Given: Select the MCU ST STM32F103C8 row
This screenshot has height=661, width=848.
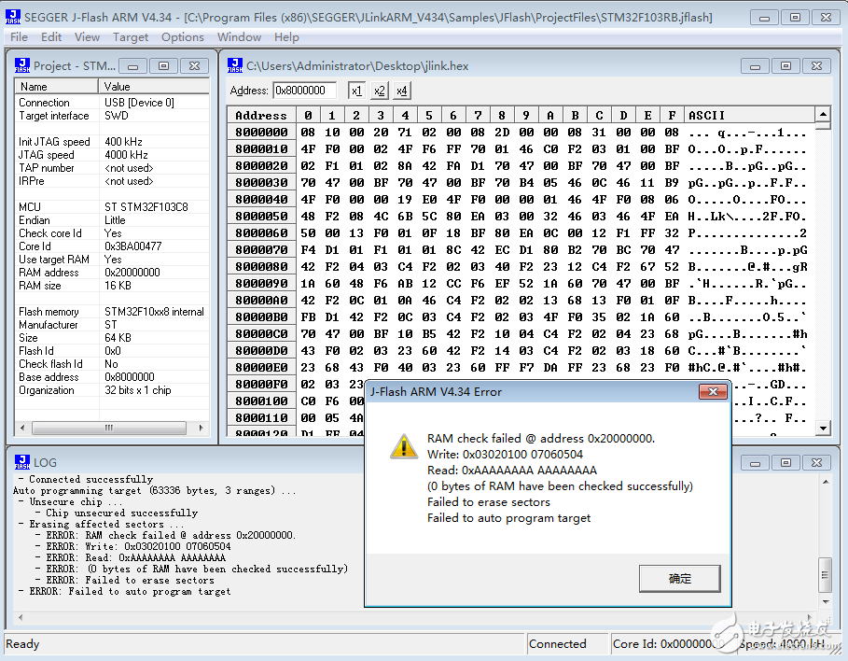Looking at the screenshot, I should point(111,207).
